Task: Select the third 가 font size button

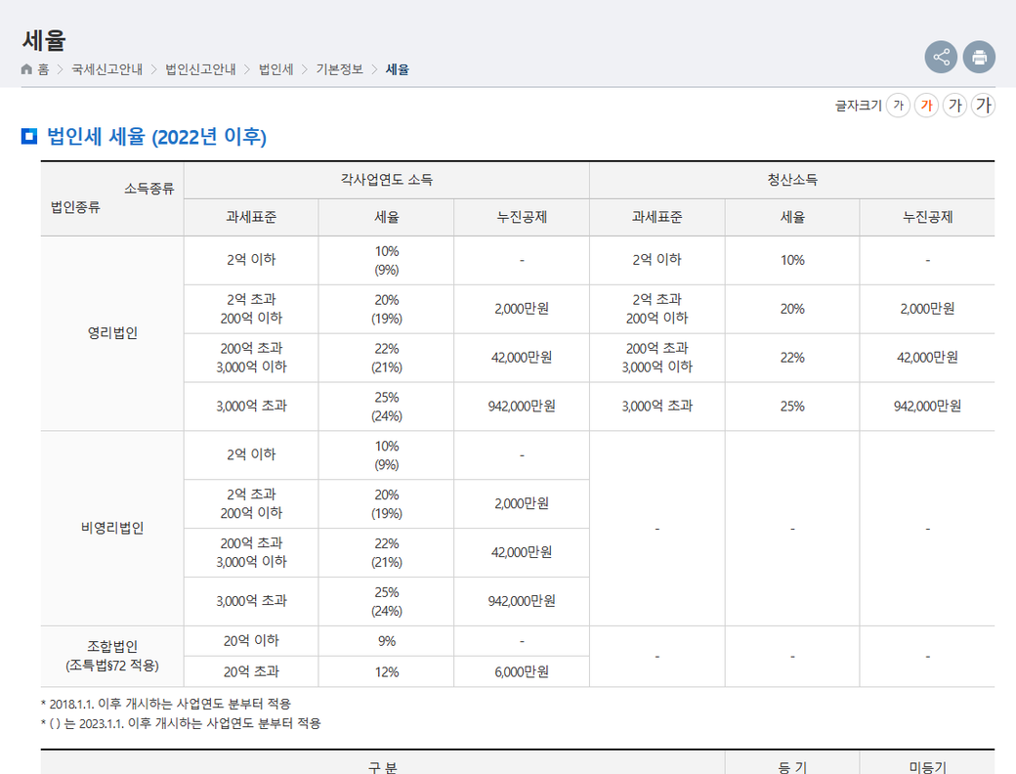Action: point(954,106)
